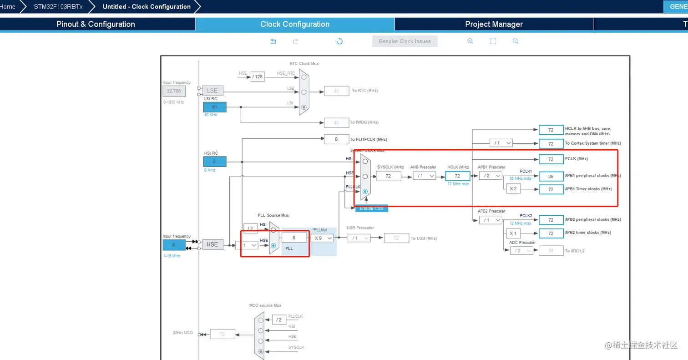Choose PLLCLK as System Clock Mux source
The height and width of the screenshot is (360, 688).
(x=365, y=192)
